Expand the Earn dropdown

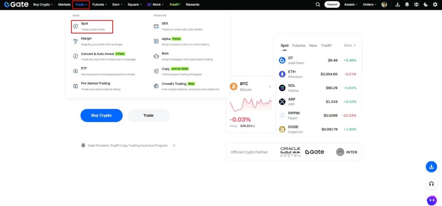(117, 4)
